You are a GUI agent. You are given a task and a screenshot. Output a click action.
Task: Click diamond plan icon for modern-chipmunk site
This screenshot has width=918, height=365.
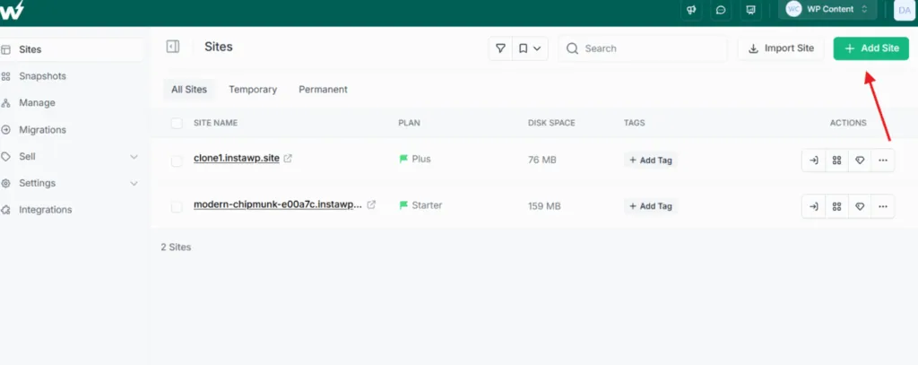point(860,206)
